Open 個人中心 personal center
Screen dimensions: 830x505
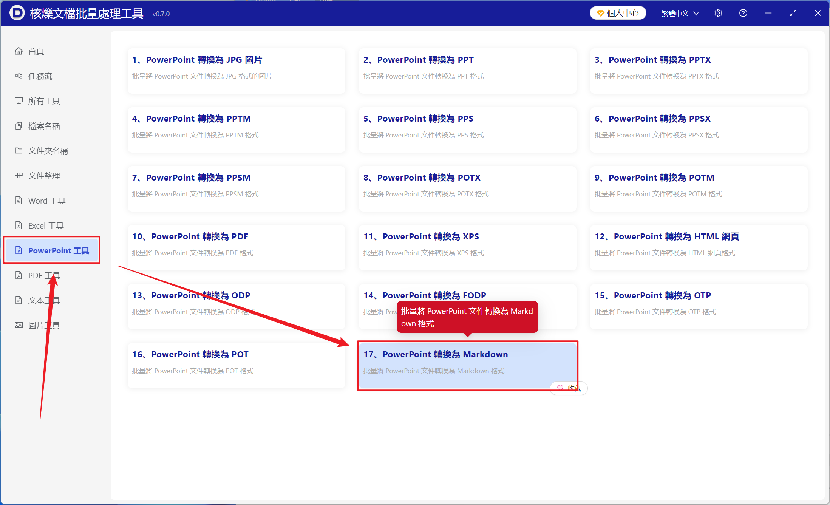(618, 13)
